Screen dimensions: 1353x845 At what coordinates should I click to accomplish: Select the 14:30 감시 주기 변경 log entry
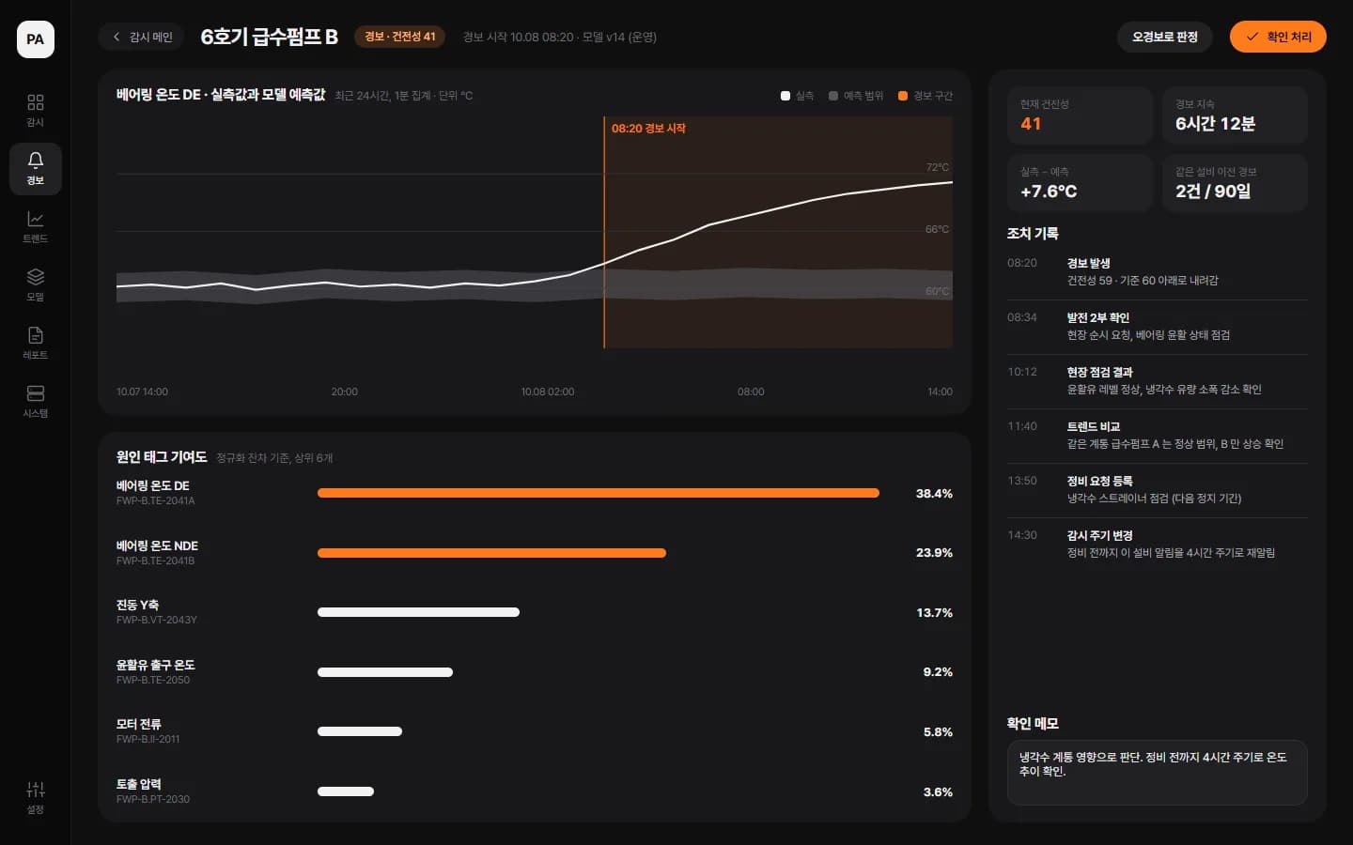(x=1157, y=545)
